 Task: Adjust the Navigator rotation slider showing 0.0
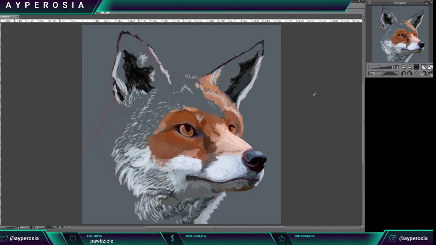coord(383,73)
